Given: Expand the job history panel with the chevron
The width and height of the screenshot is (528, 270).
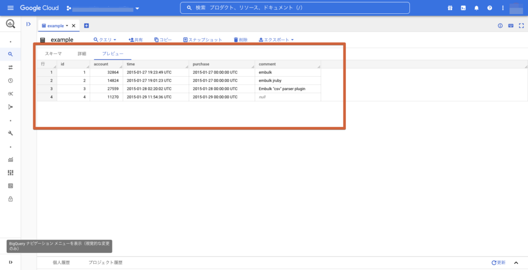Looking at the screenshot, I should pyautogui.click(x=516, y=263).
